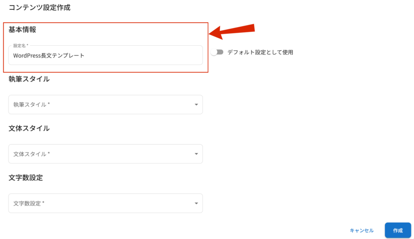This screenshot has height=239, width=414.
Task: Open the 執筆スタイル combo box
Action: click(106, 105)
